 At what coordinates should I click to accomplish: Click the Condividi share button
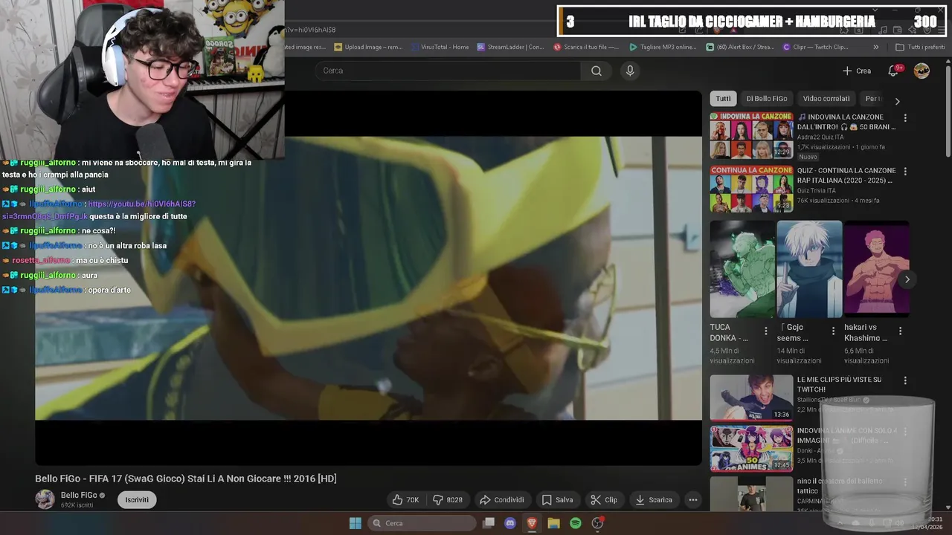coord(502,500)
